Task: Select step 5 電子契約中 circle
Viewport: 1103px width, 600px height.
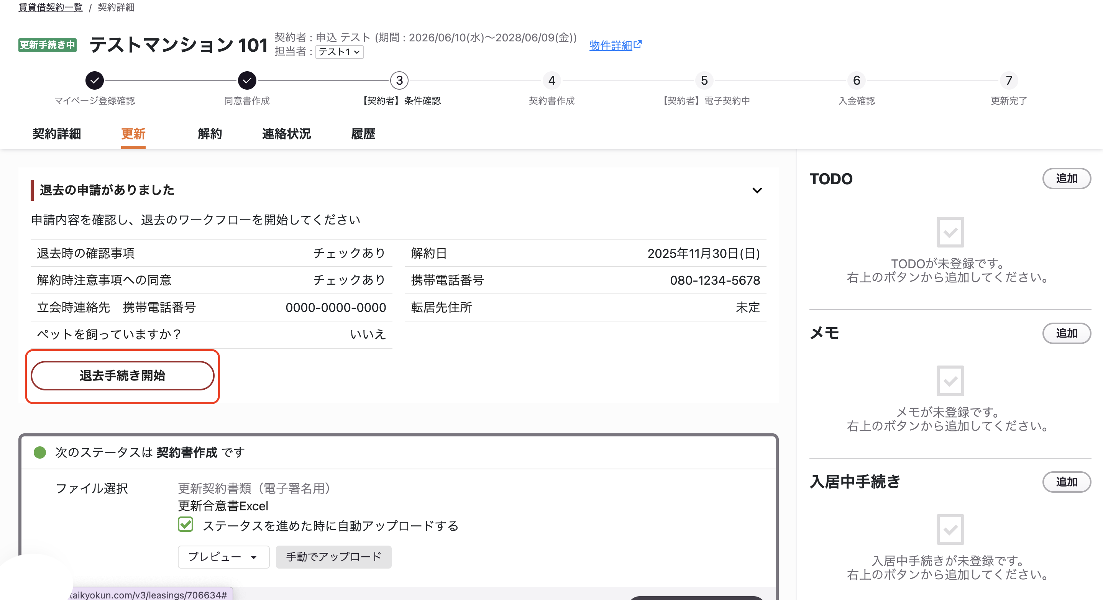Action: coord(704,80)
